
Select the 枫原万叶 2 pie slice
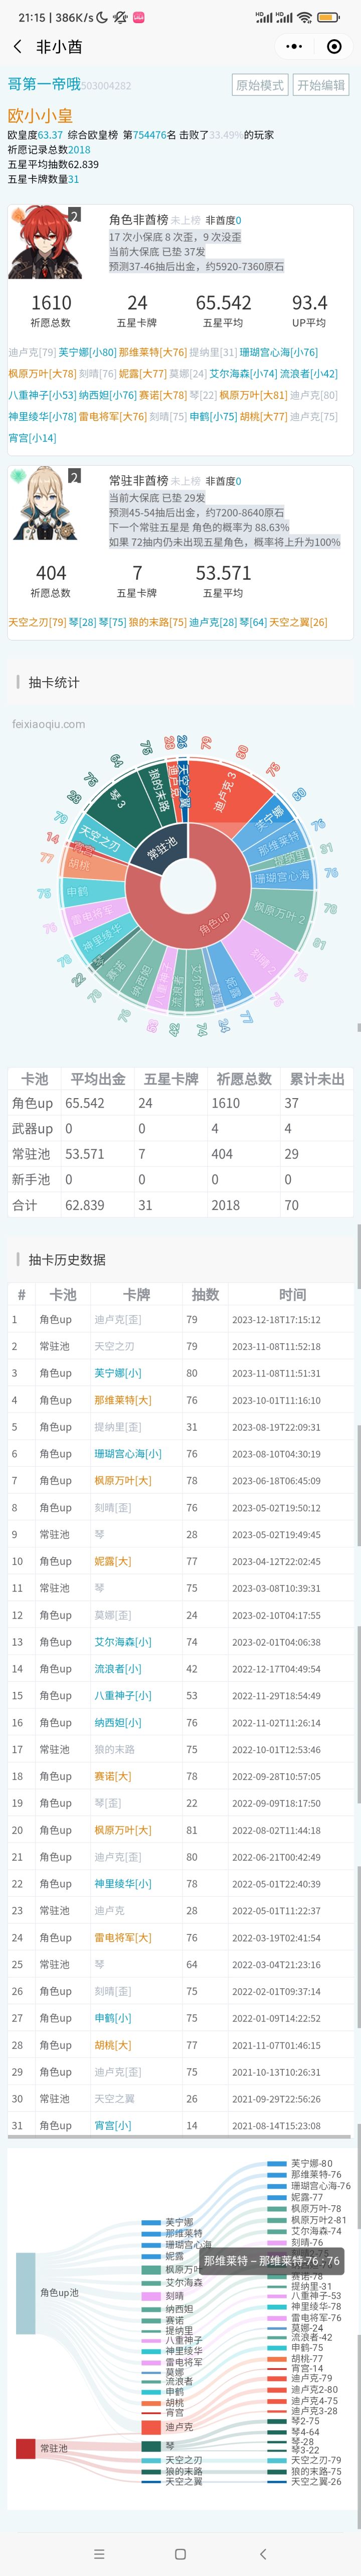tap(279, 915)
